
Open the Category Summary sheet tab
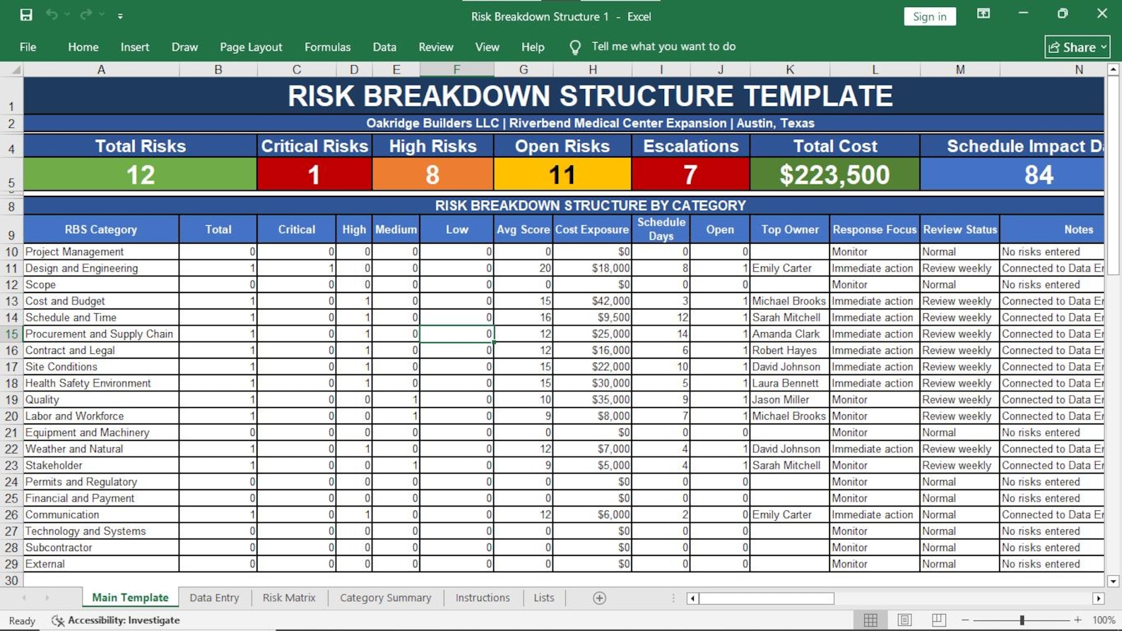pos(385,598)
